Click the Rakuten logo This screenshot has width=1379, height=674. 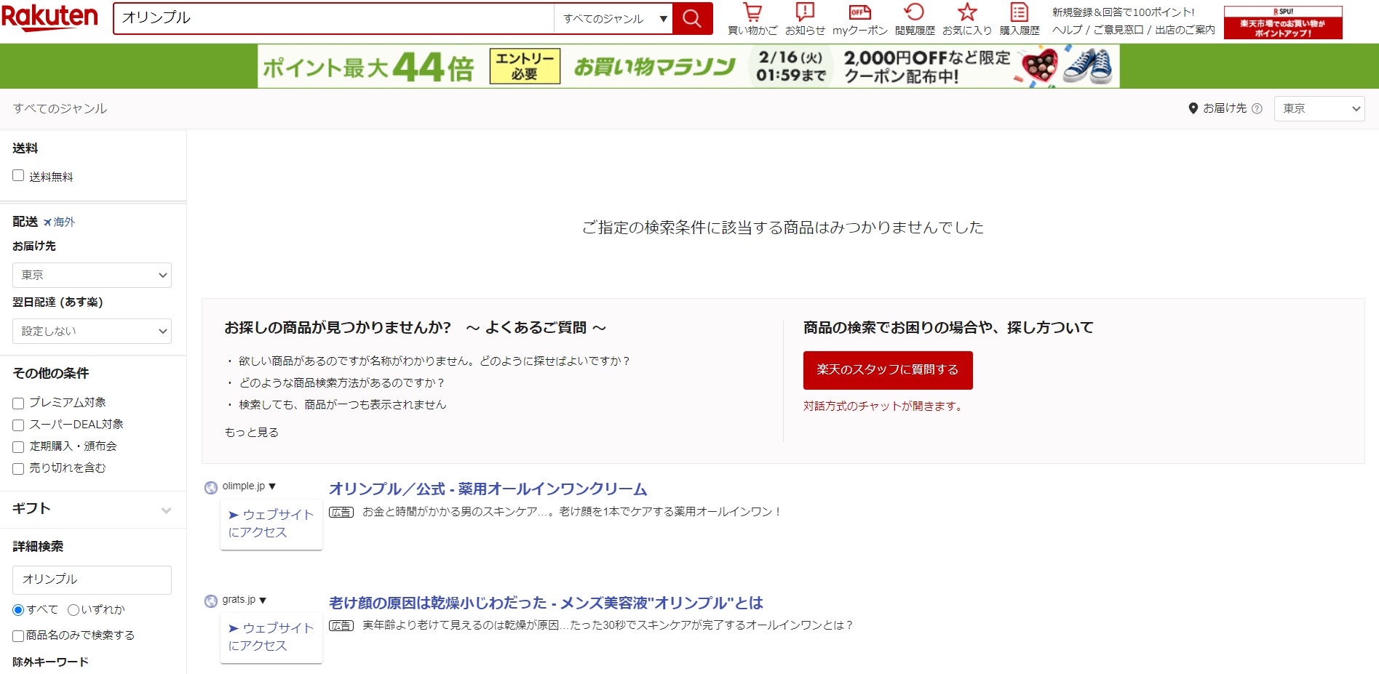tap(49, 17)
